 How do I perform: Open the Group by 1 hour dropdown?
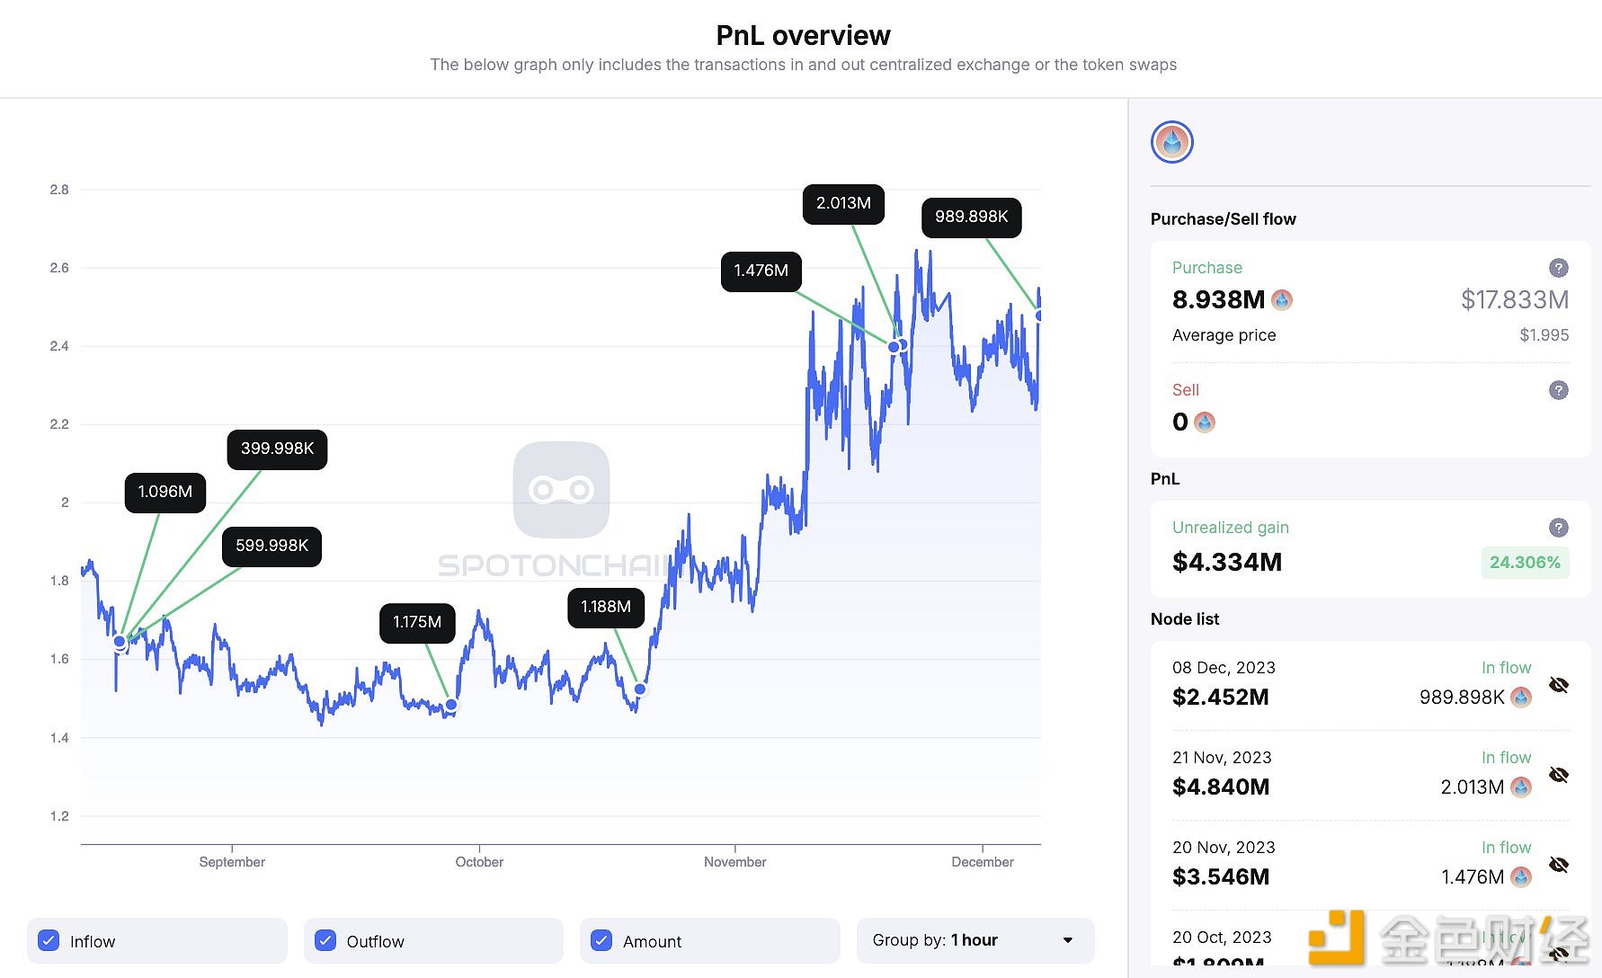[x=975, y=940]
